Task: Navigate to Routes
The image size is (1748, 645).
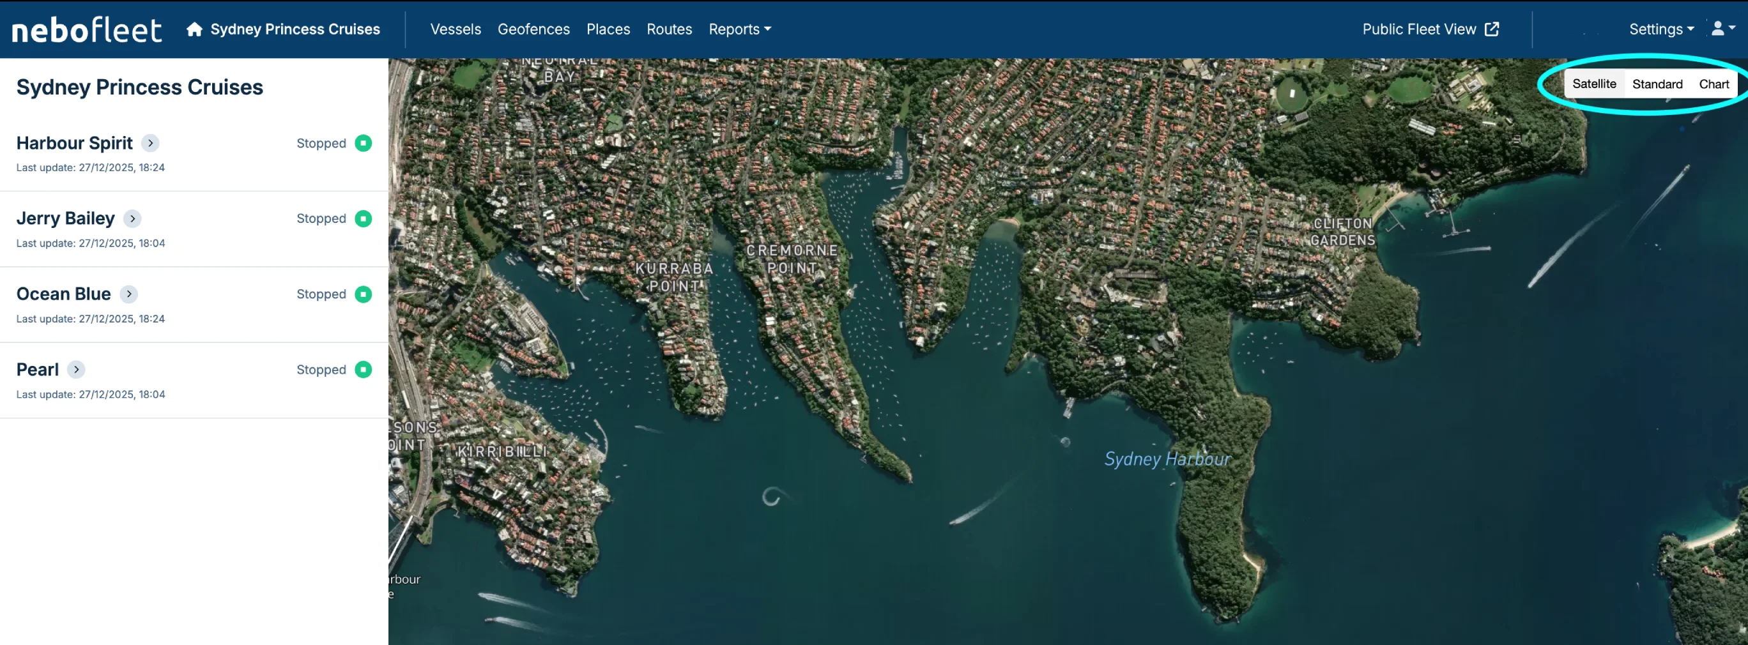Action: point(669,29)
